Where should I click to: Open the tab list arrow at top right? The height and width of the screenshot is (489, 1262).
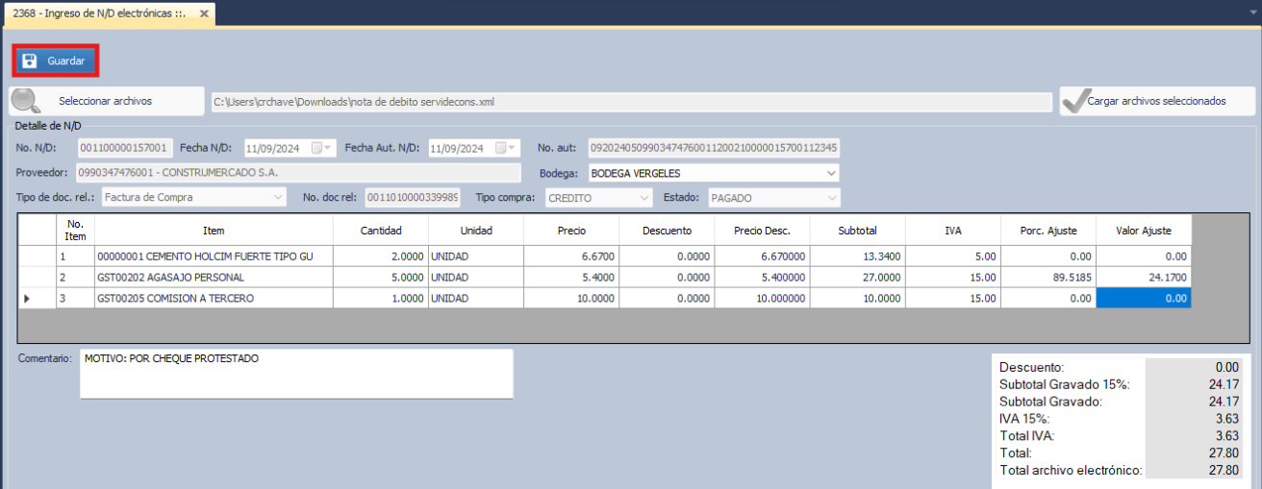pyautogui.click(x=1249, y=13)
